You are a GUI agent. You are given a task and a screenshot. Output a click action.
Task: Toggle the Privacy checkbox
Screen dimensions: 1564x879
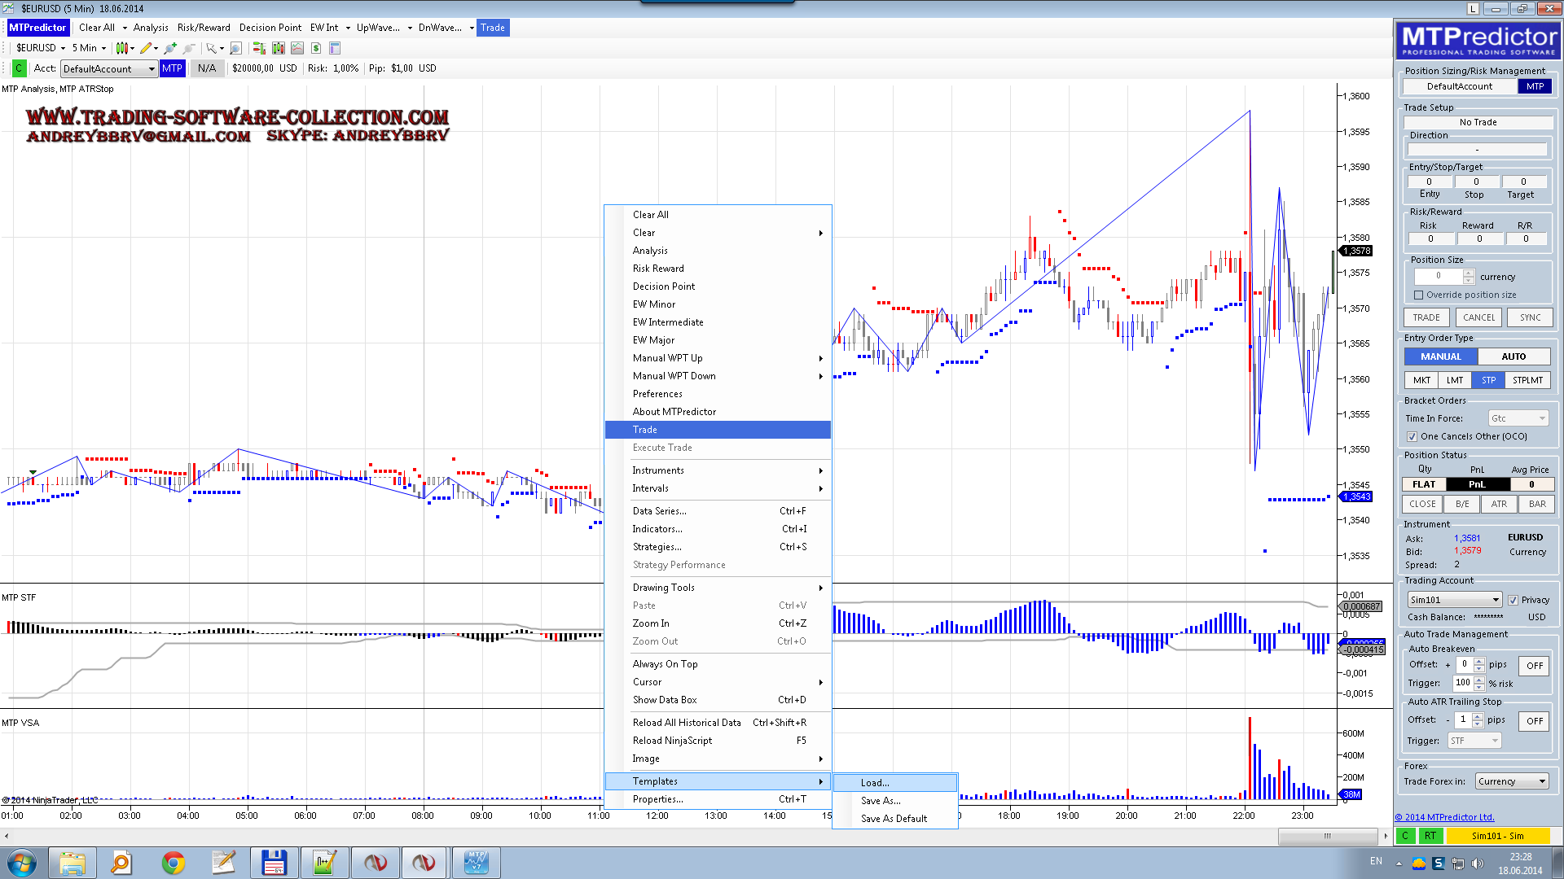tap(1513, 601)
